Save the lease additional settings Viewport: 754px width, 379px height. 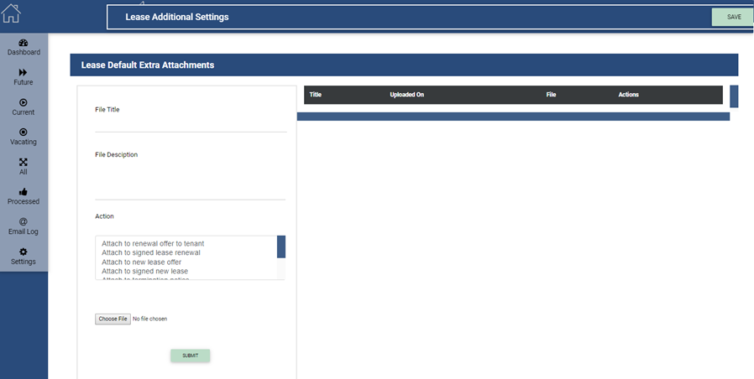pos(732,17)
